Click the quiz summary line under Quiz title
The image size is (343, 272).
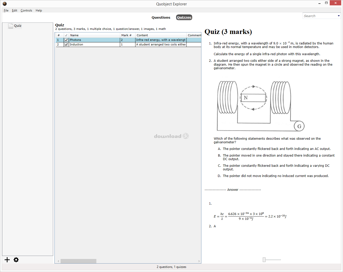[x=111, y=29]
